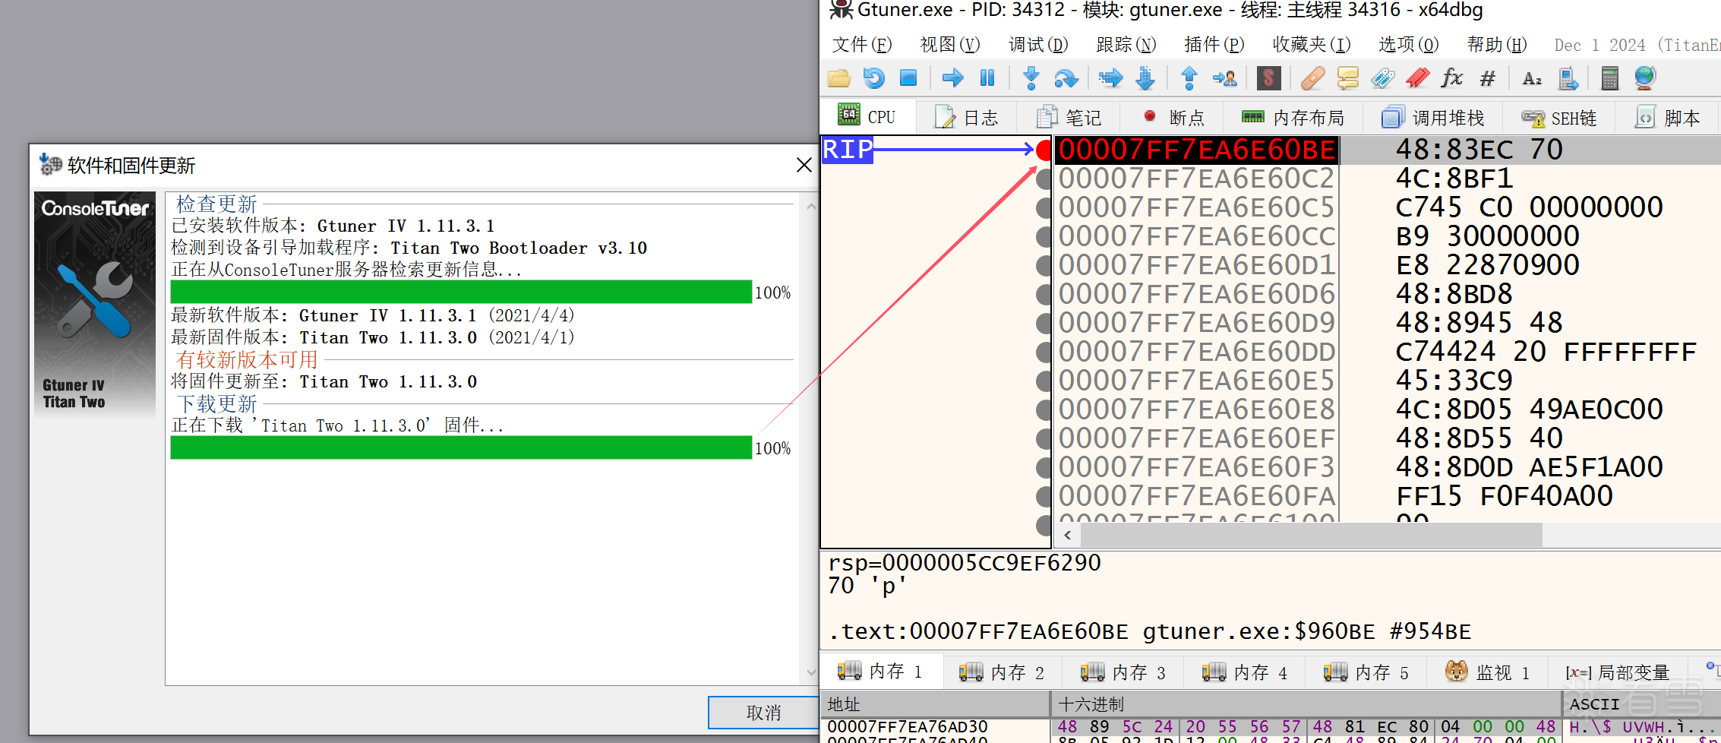Open the 视图(V) menu
This screenshot has width=1721, height=743.
tap(950, 45)
